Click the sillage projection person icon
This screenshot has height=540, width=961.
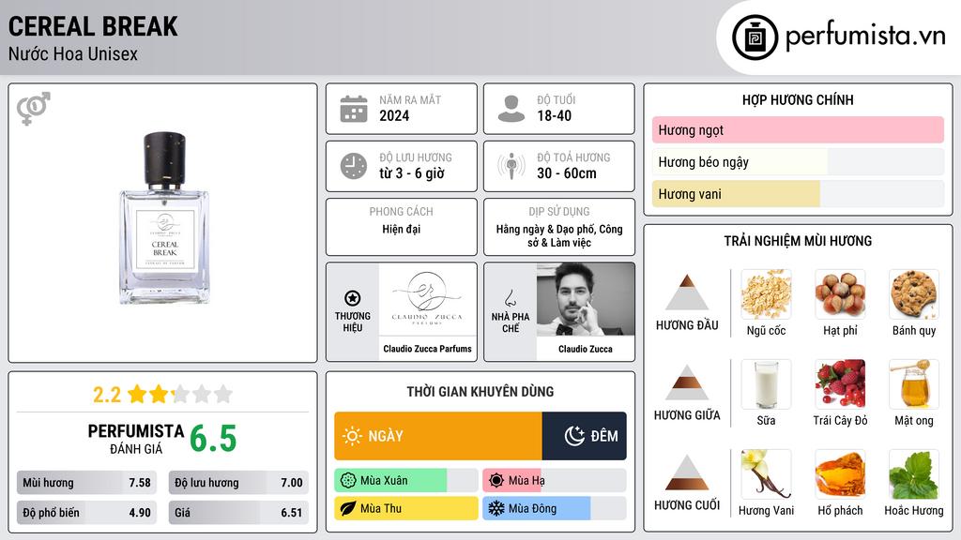(511, 166)
